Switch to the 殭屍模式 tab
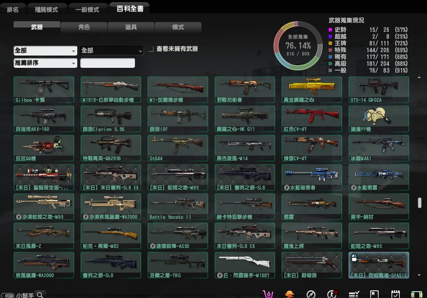427x298 pixels. pos(46,9)
